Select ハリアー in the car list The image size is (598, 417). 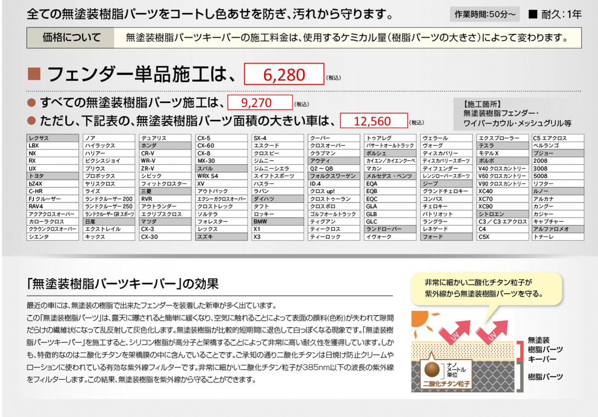(x=109, y=154)
